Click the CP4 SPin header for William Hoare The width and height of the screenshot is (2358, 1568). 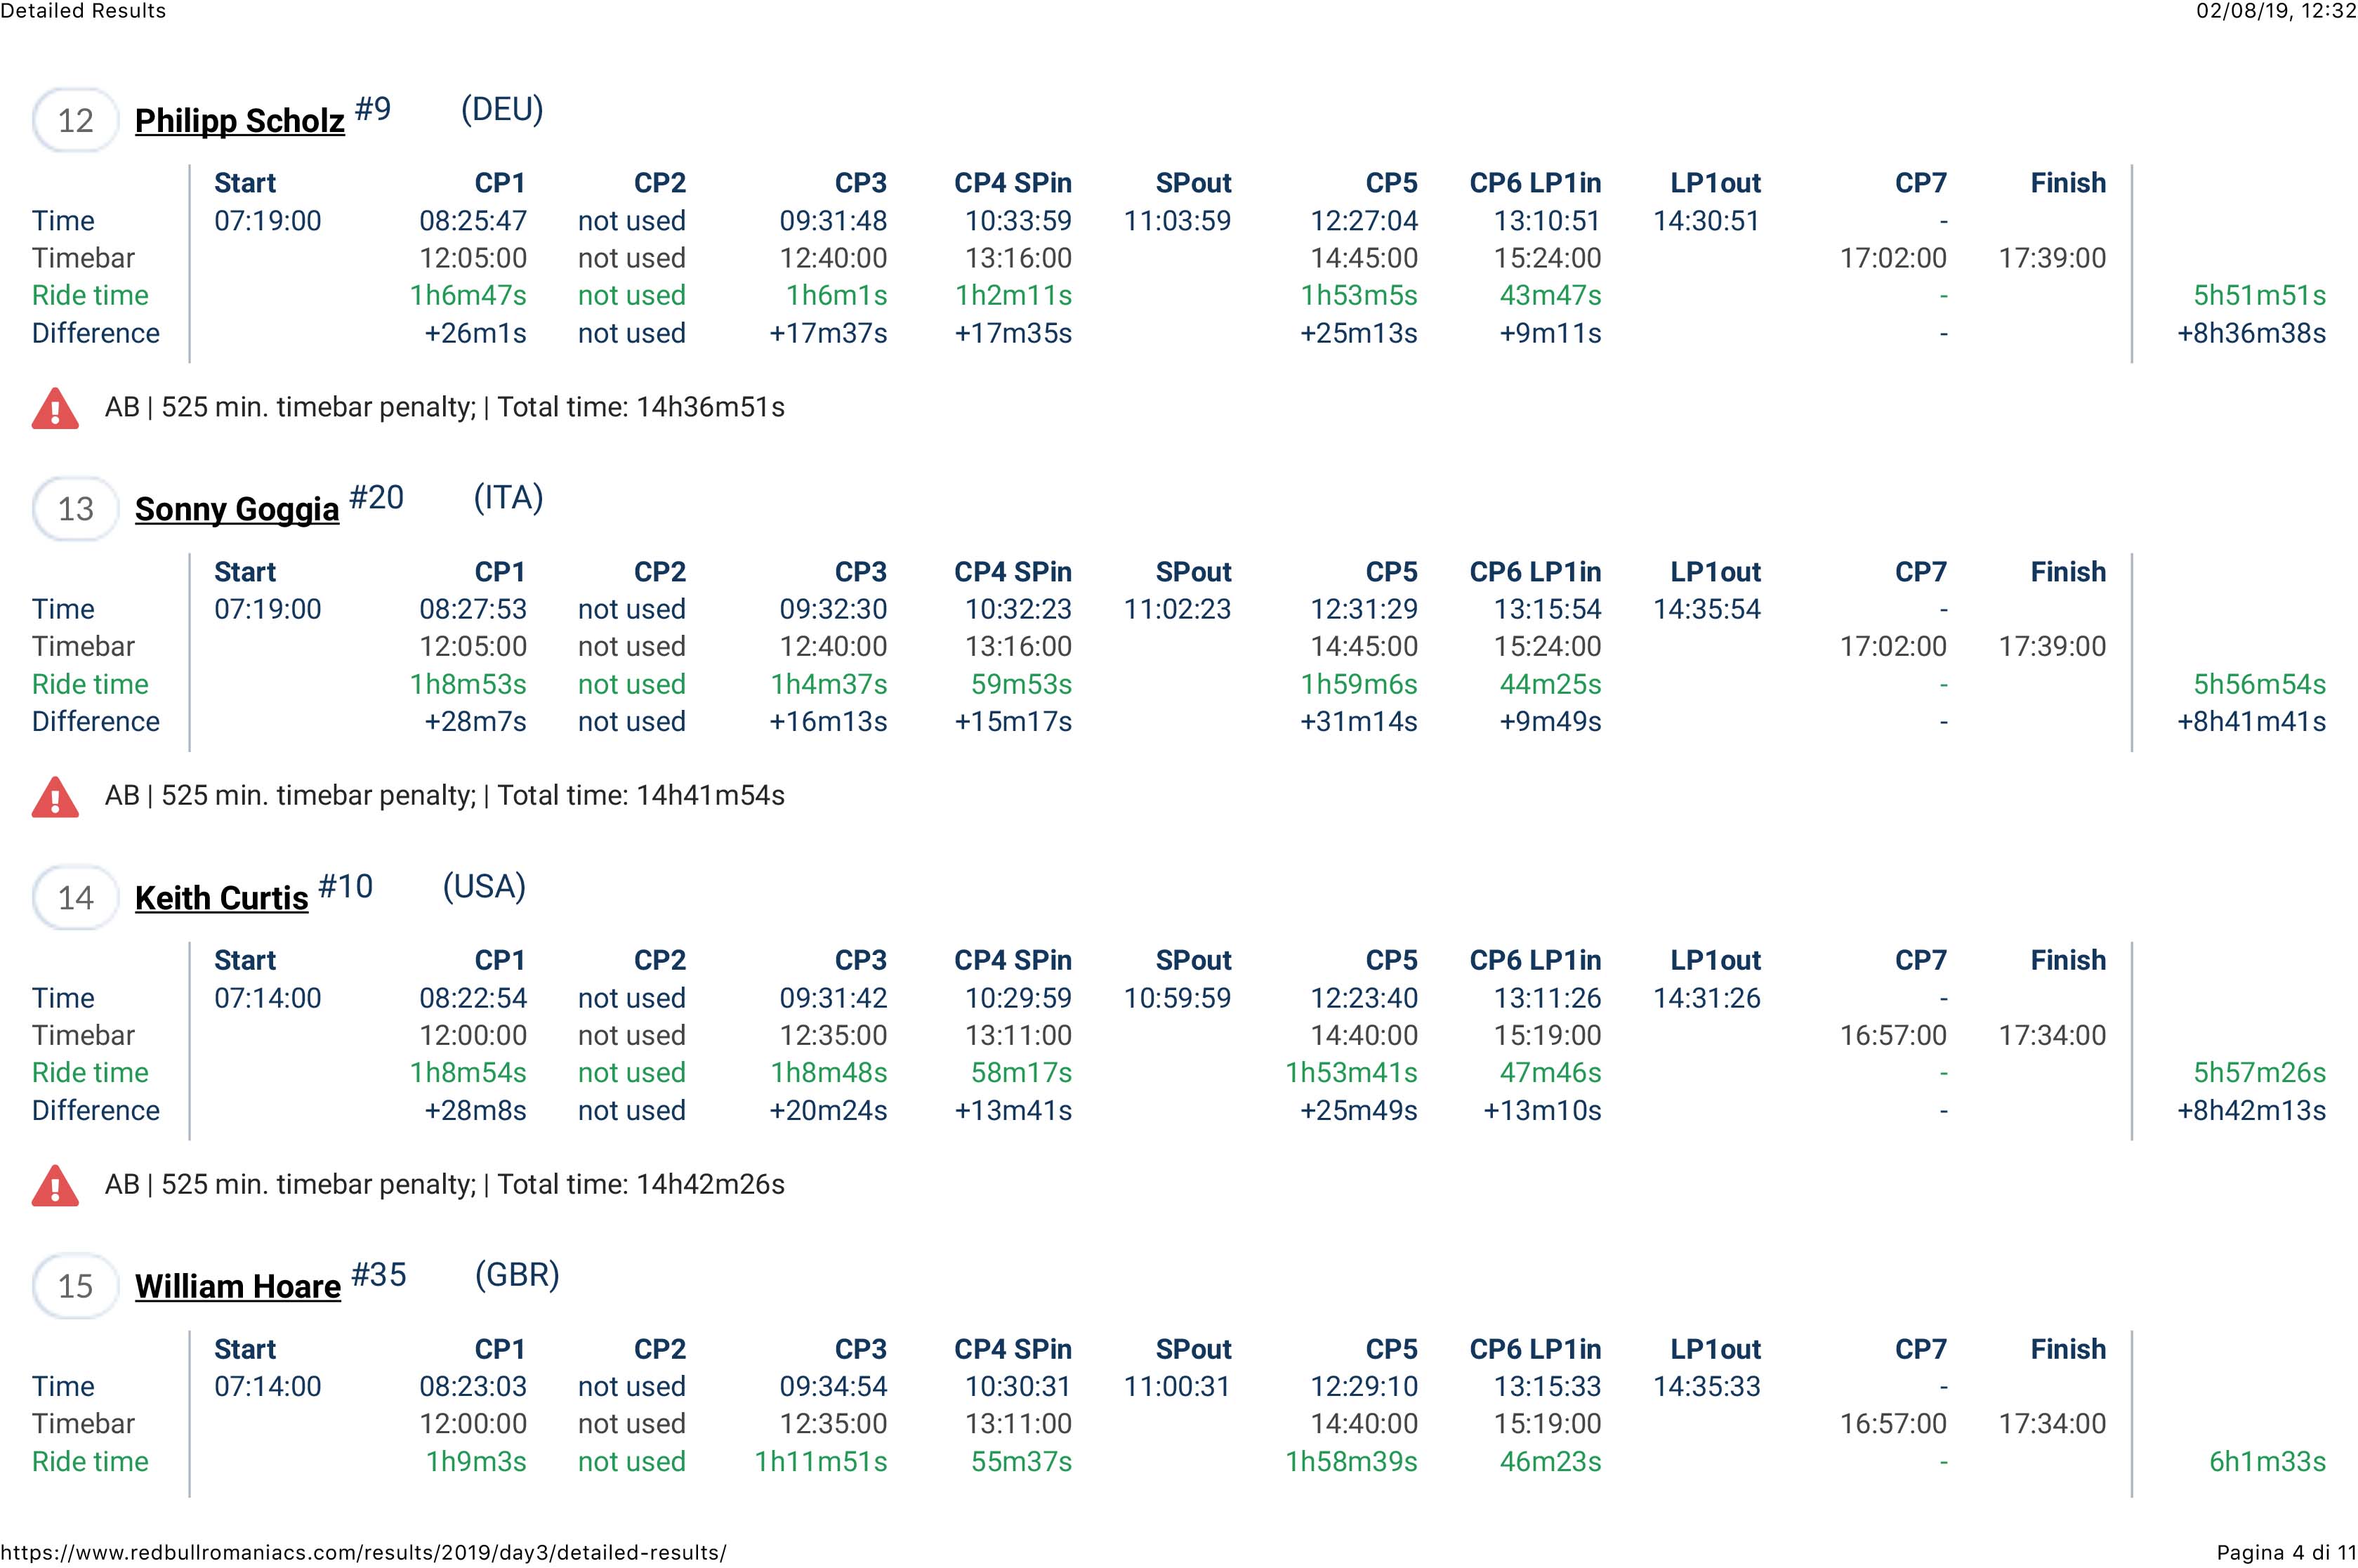pos(1012,1350)
